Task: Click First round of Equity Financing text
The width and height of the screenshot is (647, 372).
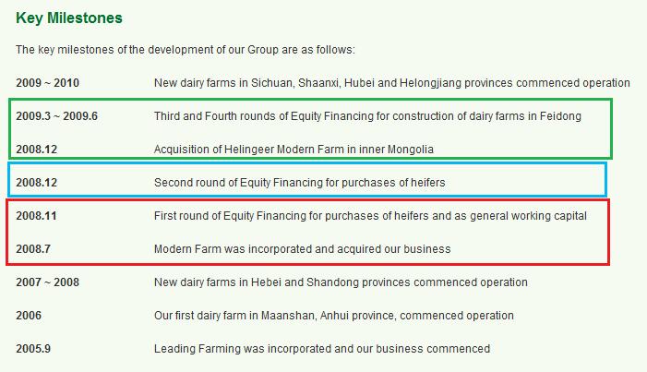Action: (x=370, y=216)
